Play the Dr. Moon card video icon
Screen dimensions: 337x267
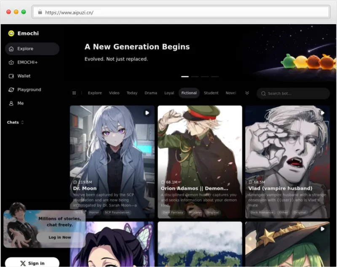point(147,113)
